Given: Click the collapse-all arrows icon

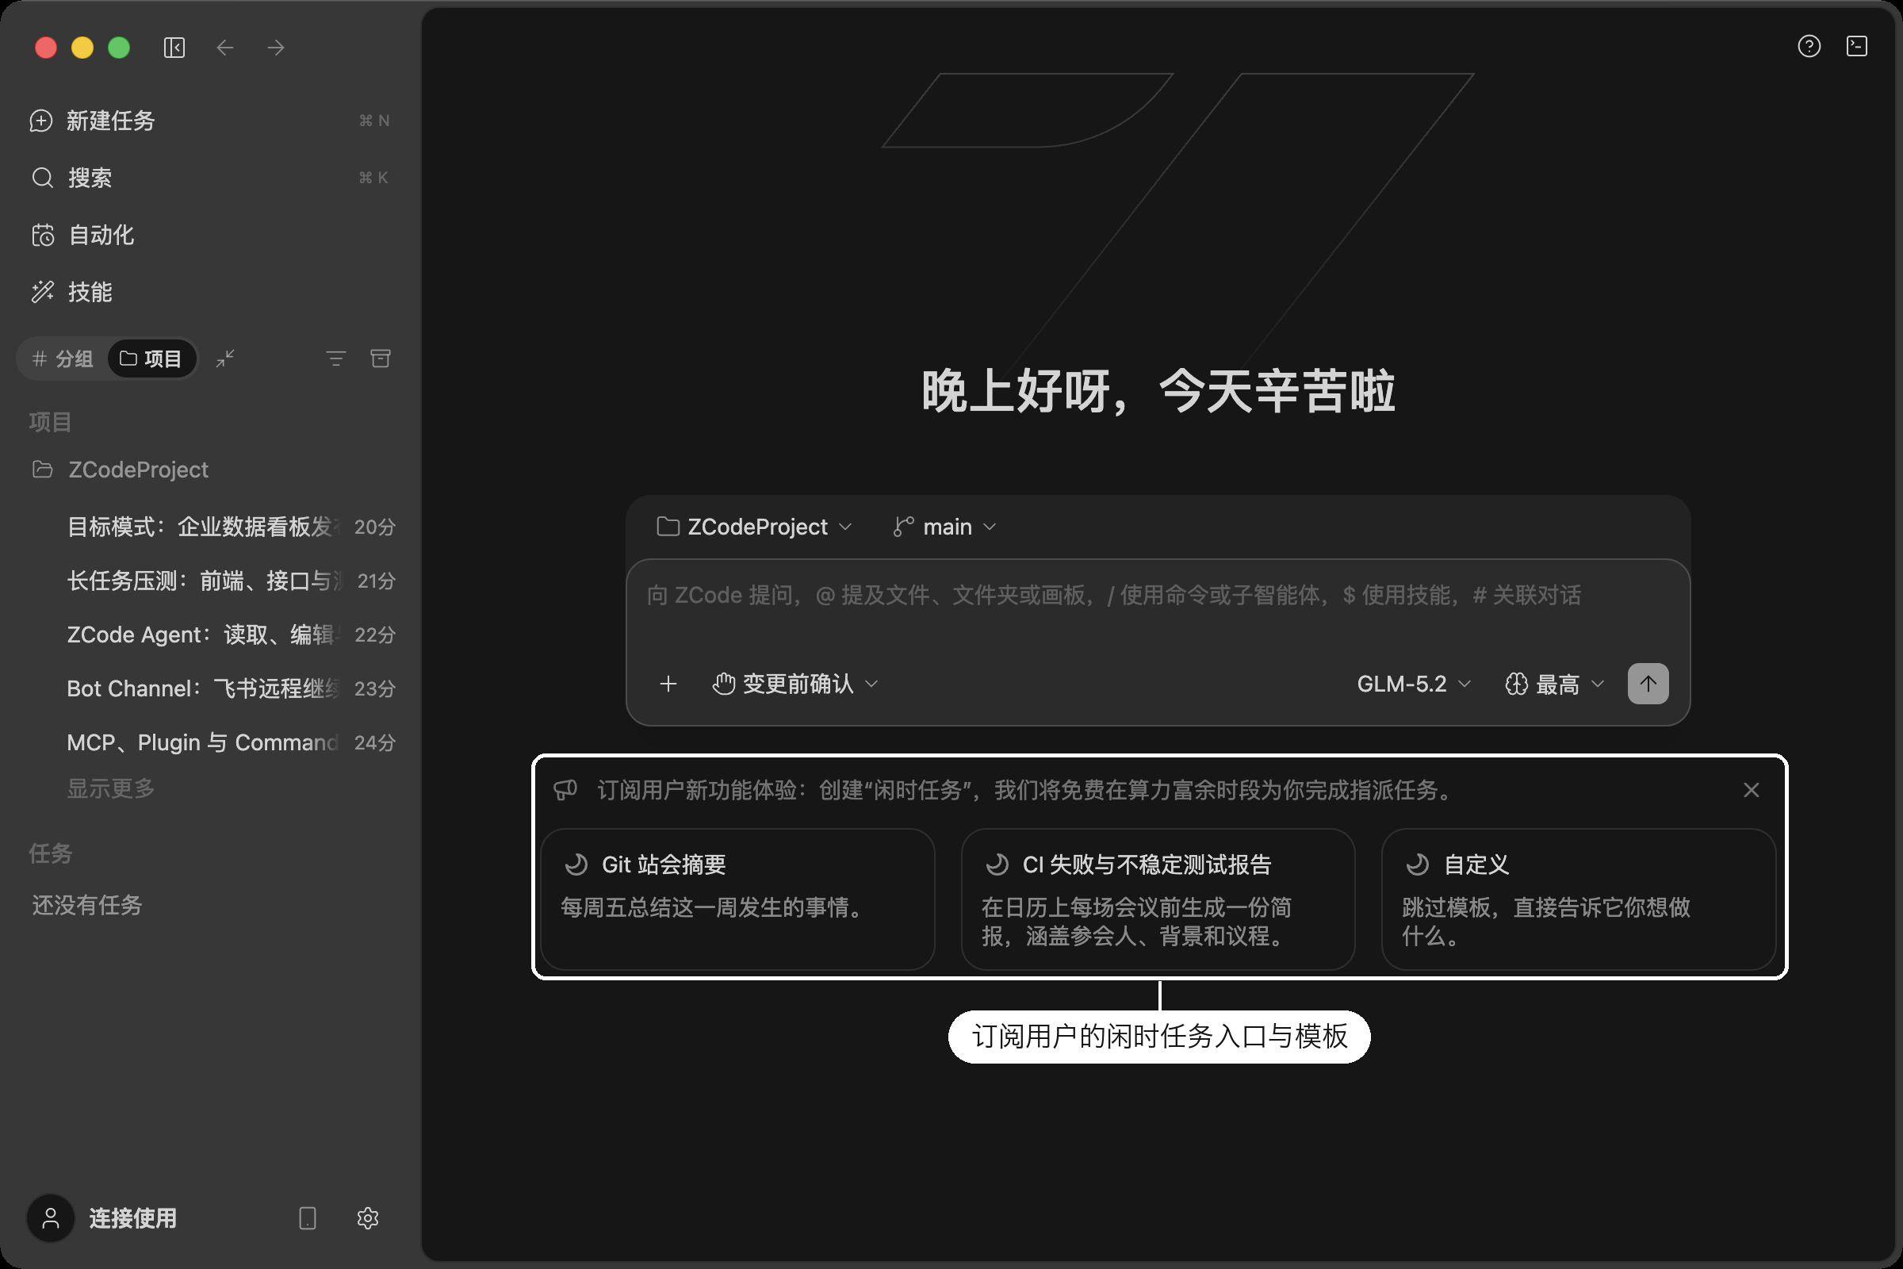Looking at the screenshot, I should click(x=225, y=358).
